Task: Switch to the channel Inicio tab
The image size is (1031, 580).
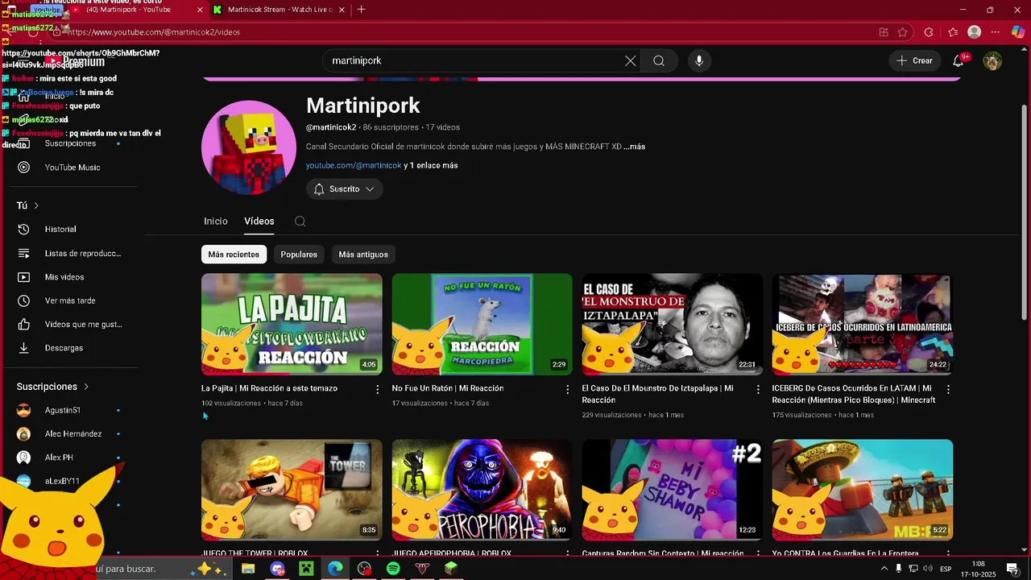Action: [216, 222]
